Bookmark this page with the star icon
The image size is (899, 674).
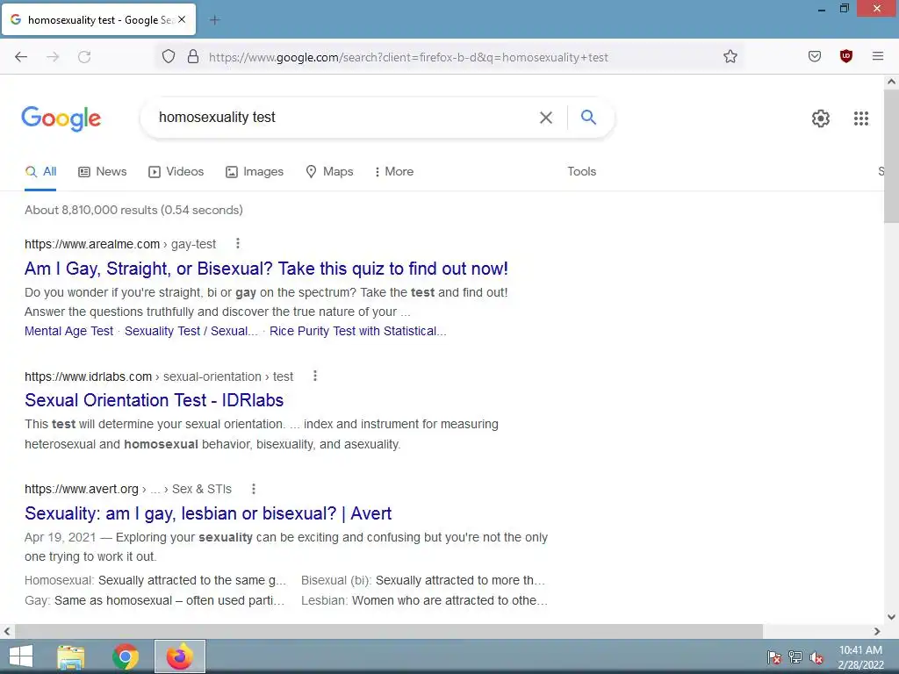coord(730,56)
